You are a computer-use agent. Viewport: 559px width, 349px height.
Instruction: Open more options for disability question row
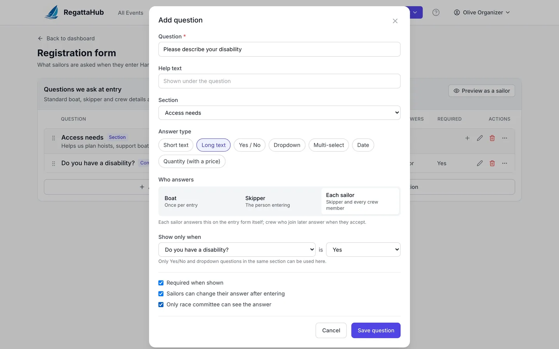tap(505, 163)
